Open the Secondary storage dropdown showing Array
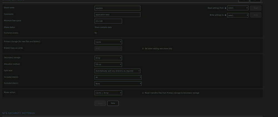The height and width of the screenshot is (117, 278). (108, 58)
